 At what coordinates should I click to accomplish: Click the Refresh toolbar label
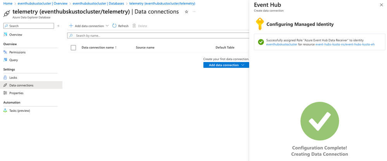pos(123,26)
